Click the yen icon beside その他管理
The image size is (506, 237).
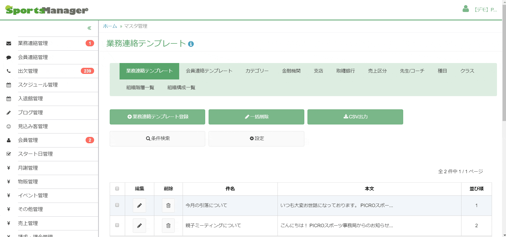pyautogui.click(x=9, y=209)
